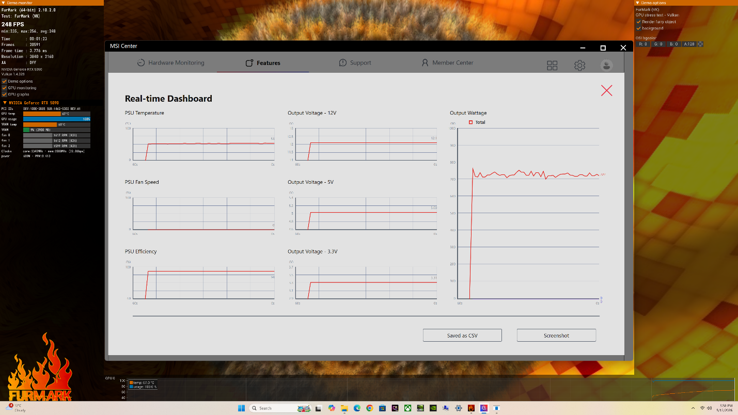Viewport: 738px width, 415px height.
Task: Toggle the Total legend in Output Wattage
Action: [477, 122]
